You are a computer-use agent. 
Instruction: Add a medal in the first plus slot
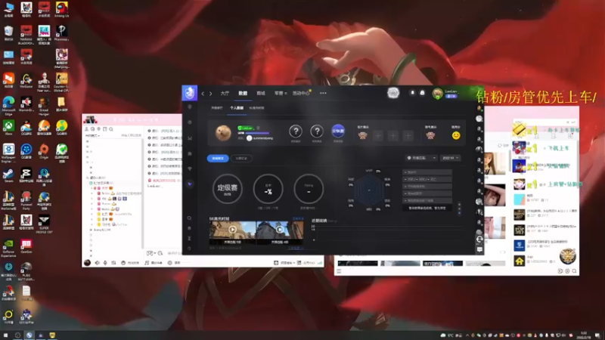[x=378, y=136]
